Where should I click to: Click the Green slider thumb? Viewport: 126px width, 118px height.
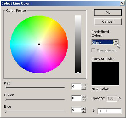coord(6,99)
